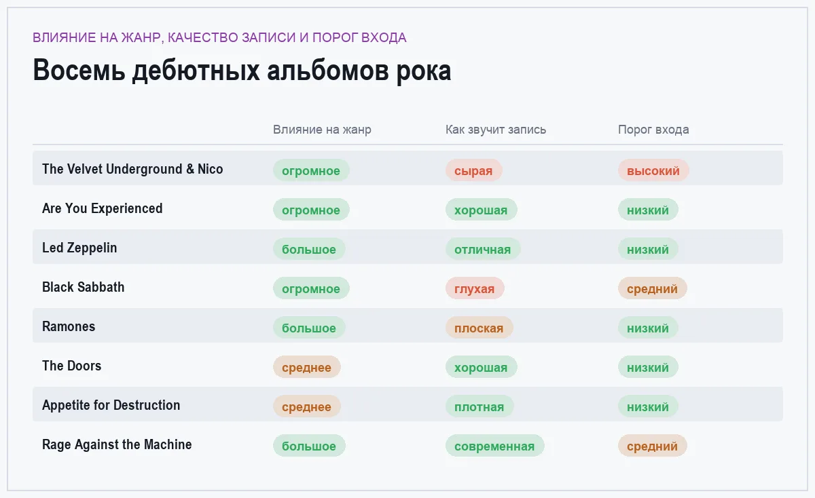
Task: Click "средний" badge in Black Sabbath row
Action: click(653, 288)
